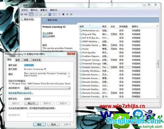This screenshot has height=129, width=164.
Task: Click the 重启动 this service link
Action: [46, 36]
